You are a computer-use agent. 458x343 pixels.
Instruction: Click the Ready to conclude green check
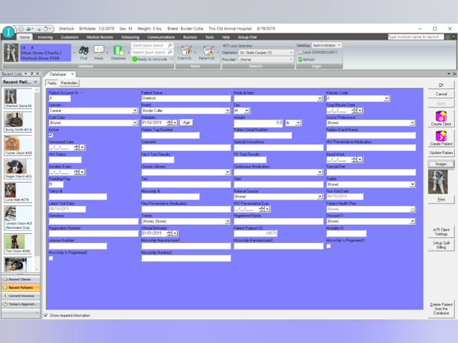pos(134,59)
